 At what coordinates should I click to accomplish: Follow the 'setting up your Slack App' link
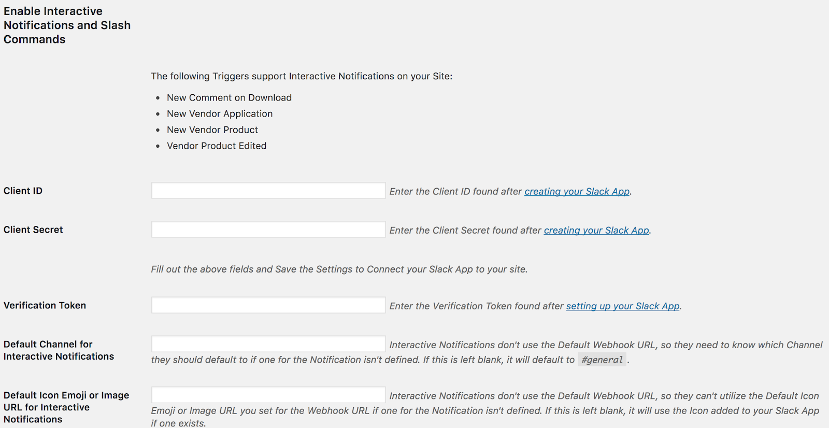click(622, 306)
